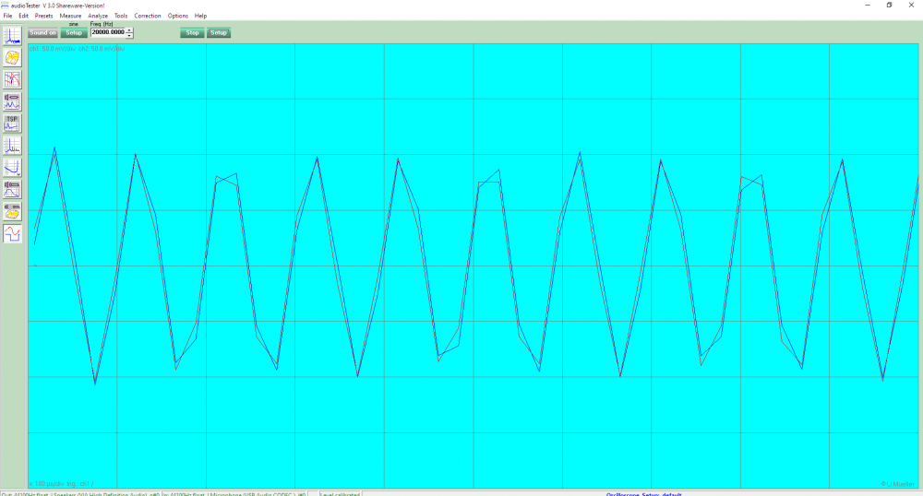Screen dimensions: 923x496
Task: Minimize the audioTester window
Action: 868,6
